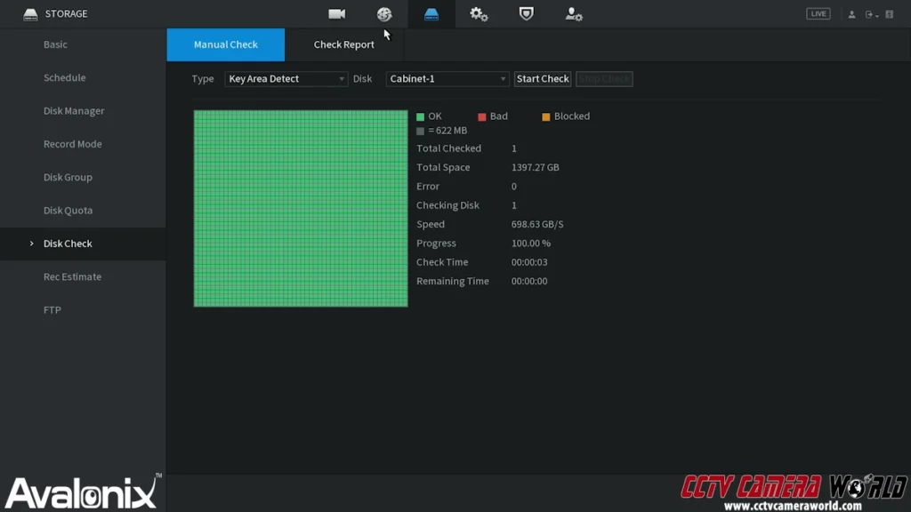Screen dimensions: 911x512
Task: Open Record Mode in the sidebar
Action: (73, 144)
